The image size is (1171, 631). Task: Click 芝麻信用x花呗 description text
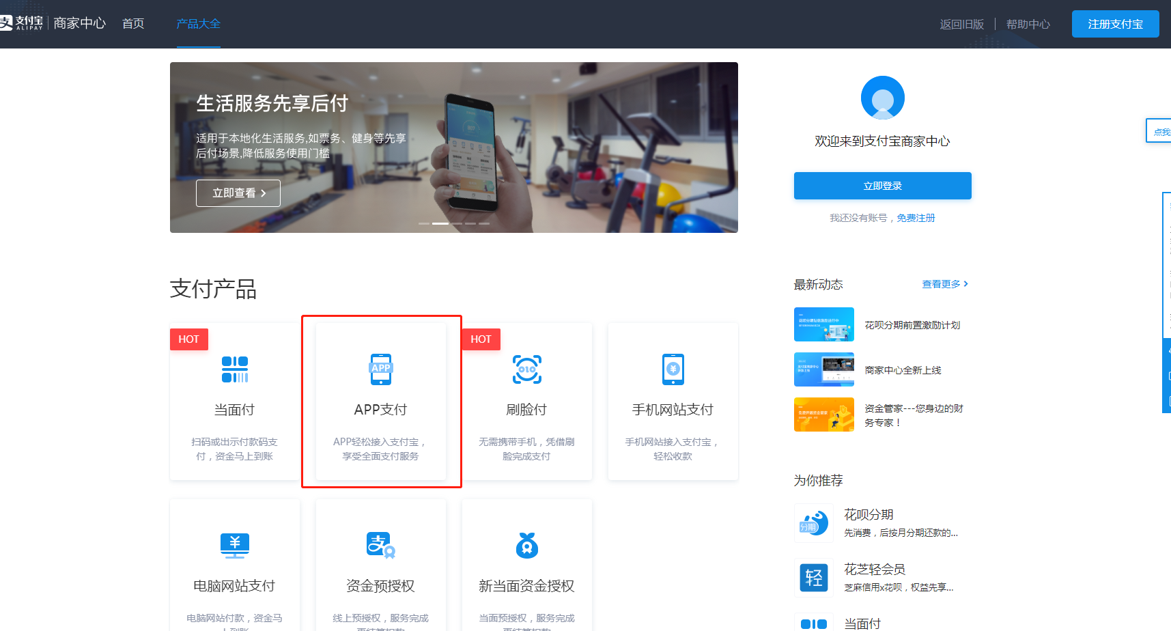pyautogui.click(x=899, y=587)
